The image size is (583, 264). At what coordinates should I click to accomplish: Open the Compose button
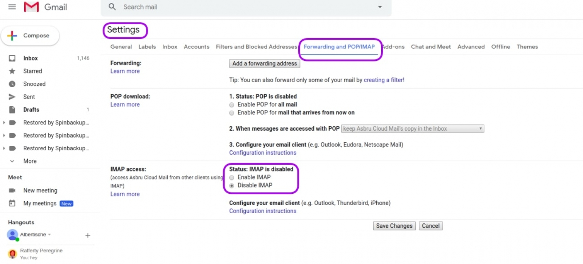tap(30, 36)
